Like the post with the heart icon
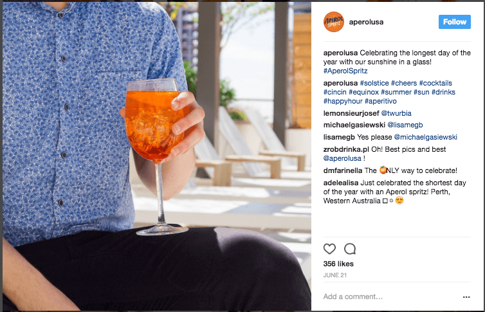The height and width of the screenshot is (312, 485). coord(329,248)
